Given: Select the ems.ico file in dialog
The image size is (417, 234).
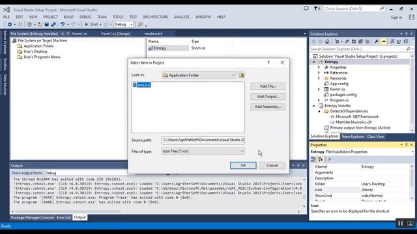Looking at the screenshot, I should click(142, 85).
